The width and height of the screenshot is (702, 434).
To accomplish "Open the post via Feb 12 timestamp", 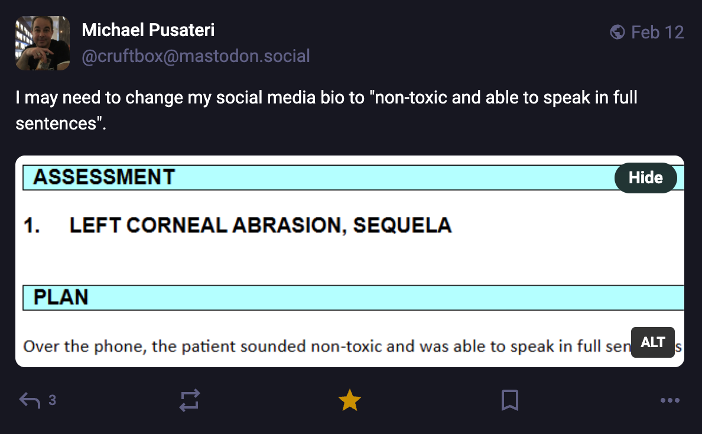I will point(657,32).
